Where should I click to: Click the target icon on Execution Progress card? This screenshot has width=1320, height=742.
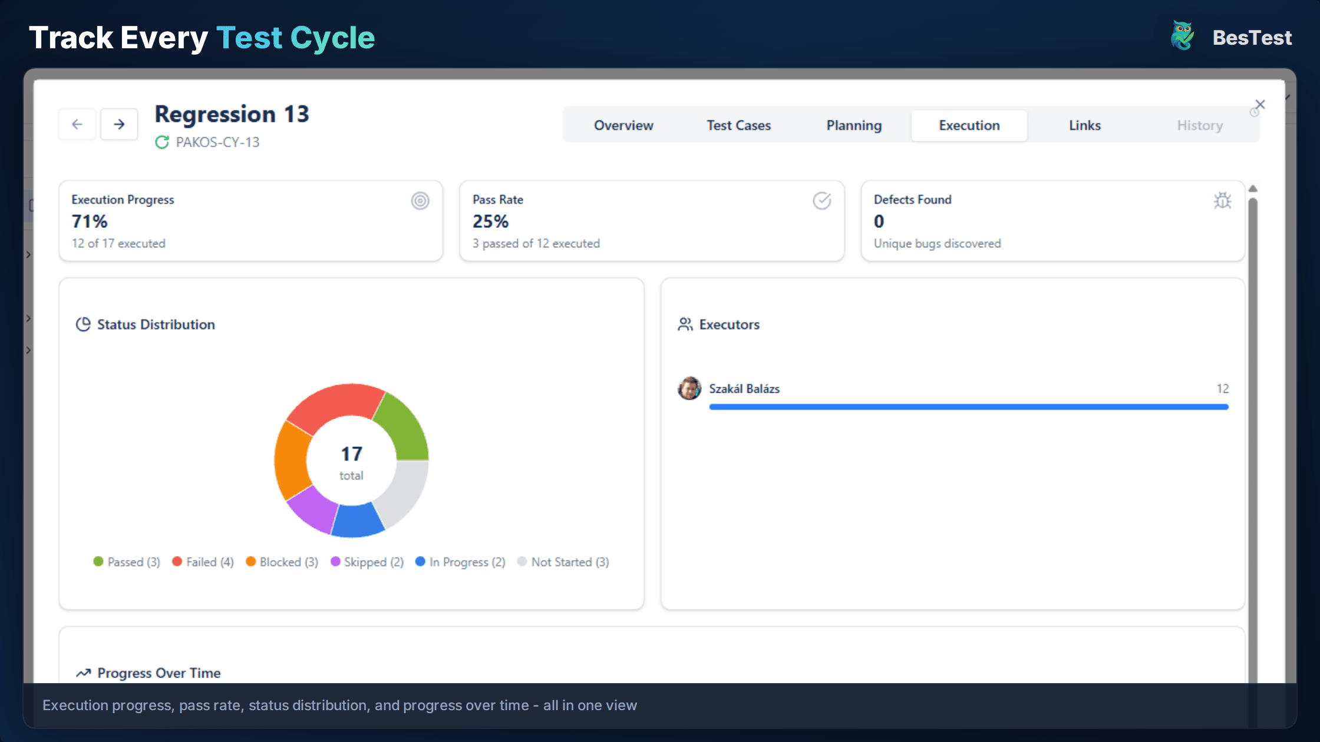420,201
